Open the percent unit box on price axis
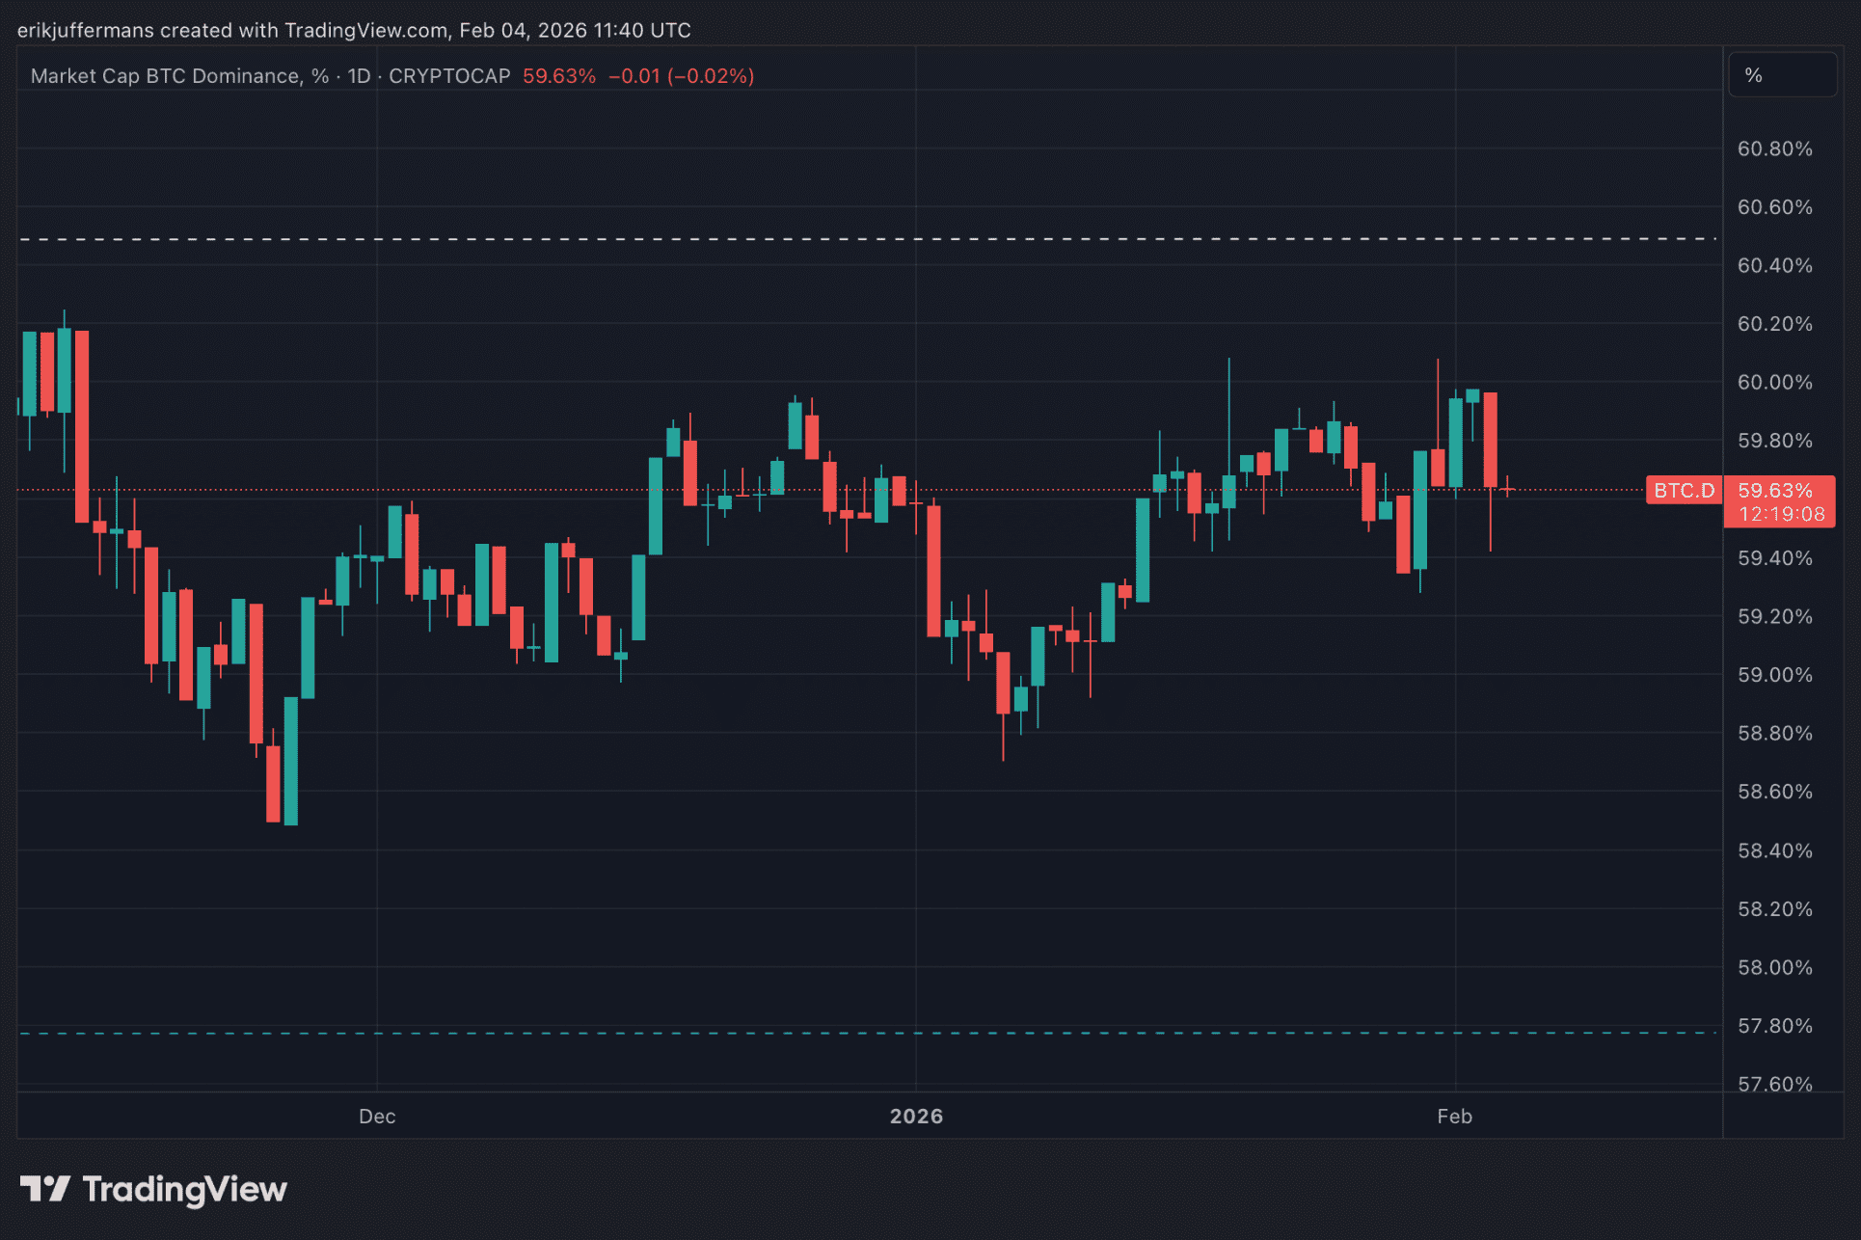 click(1782, 75)
